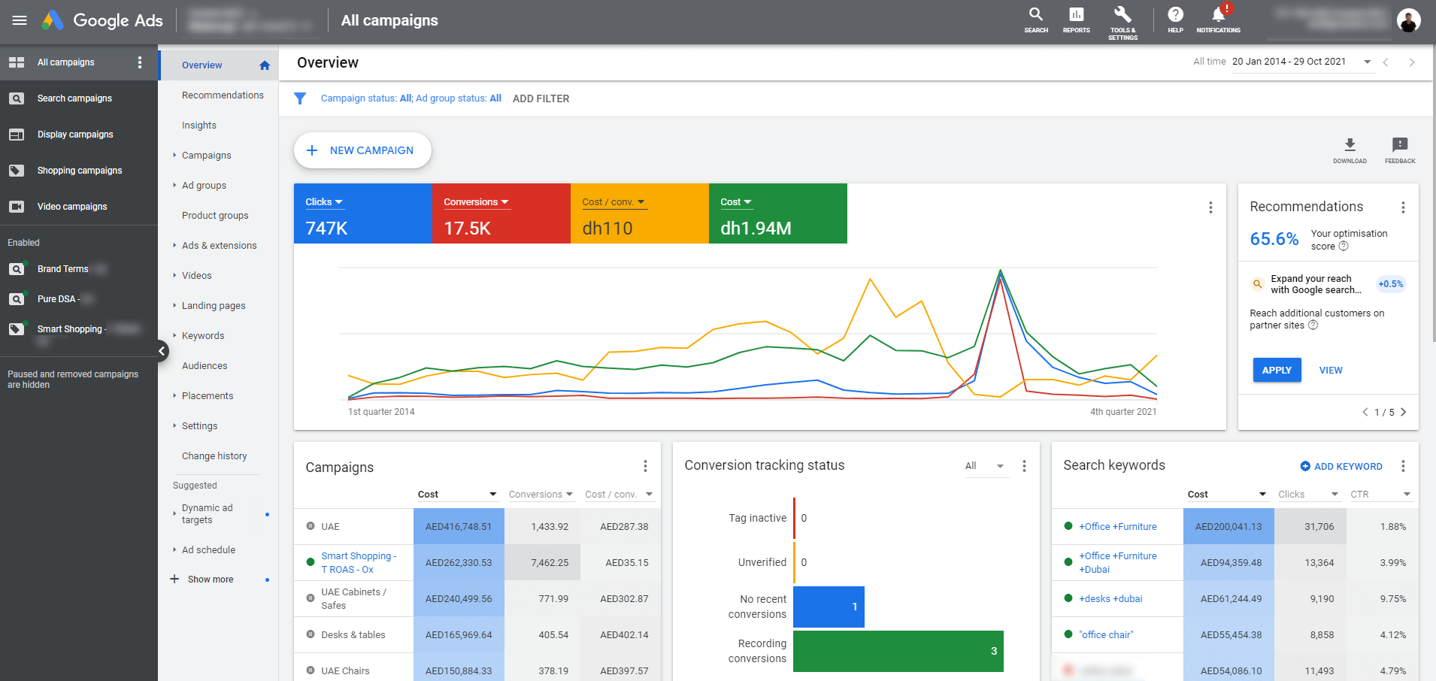Open Recommendations card three-dot menu
The width and height of the screenshot is (1436, 681).
click(x=1403, y=207)
